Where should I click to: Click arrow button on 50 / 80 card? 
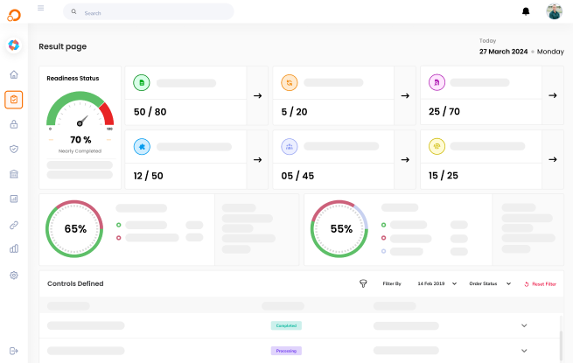pos(257,95)
